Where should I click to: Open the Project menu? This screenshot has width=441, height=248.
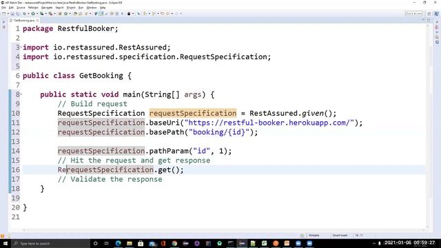click(x=71, y=8)
